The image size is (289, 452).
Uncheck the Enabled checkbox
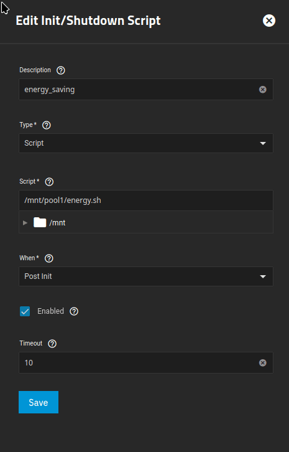click(x=25, y=311)
